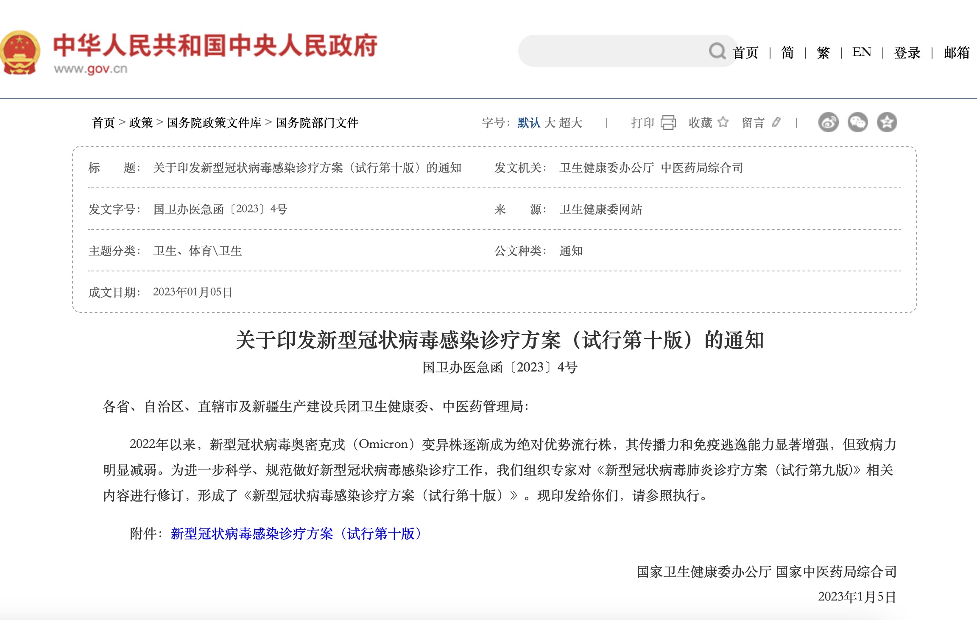Click the national emblem logo
The height and width of the screenshot is (620, 977).
(x=20, y=53)
